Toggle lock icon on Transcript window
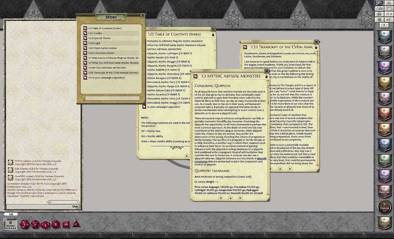Screen dimensions: 394x239 point(316,47)
